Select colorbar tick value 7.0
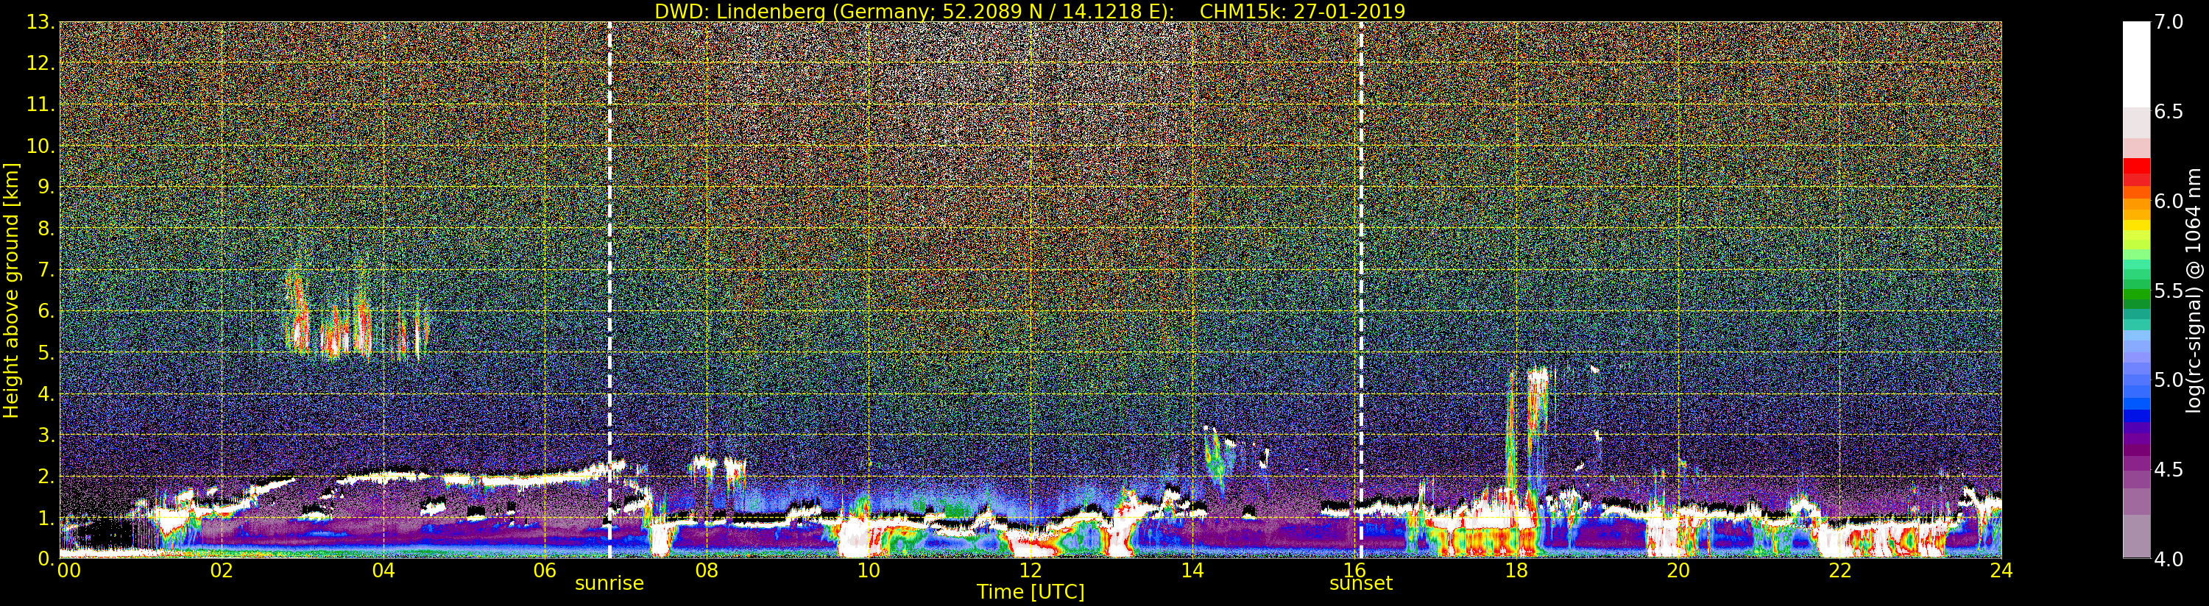2209x606 pixels. pos(2168,22)
